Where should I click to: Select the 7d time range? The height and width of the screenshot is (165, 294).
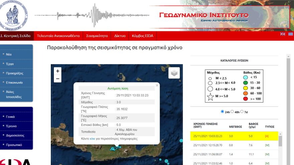[242, 112]
